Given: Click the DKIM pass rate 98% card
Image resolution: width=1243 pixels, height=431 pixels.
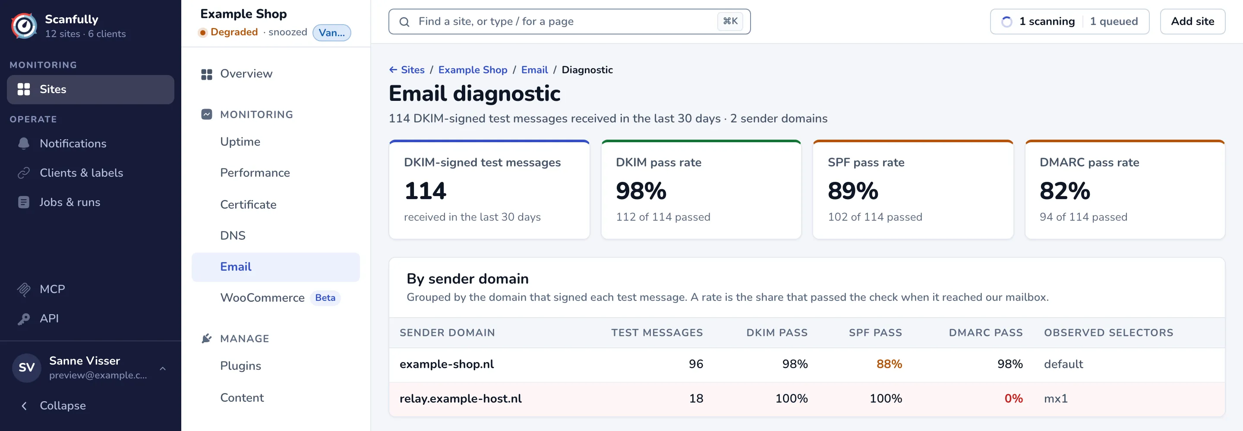Looking at the screenshot, I should pyautogui.click(x=700, y=190).
